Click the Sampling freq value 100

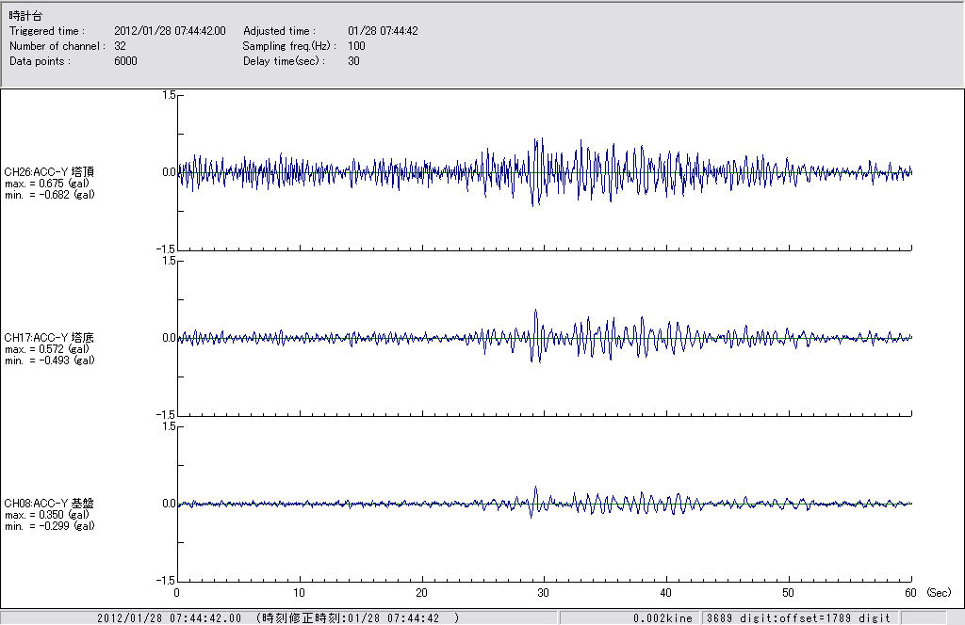356,46
